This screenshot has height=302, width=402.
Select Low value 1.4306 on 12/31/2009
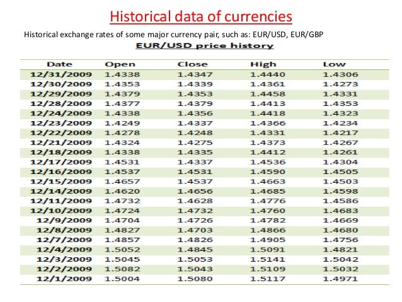tap(340, 74)
